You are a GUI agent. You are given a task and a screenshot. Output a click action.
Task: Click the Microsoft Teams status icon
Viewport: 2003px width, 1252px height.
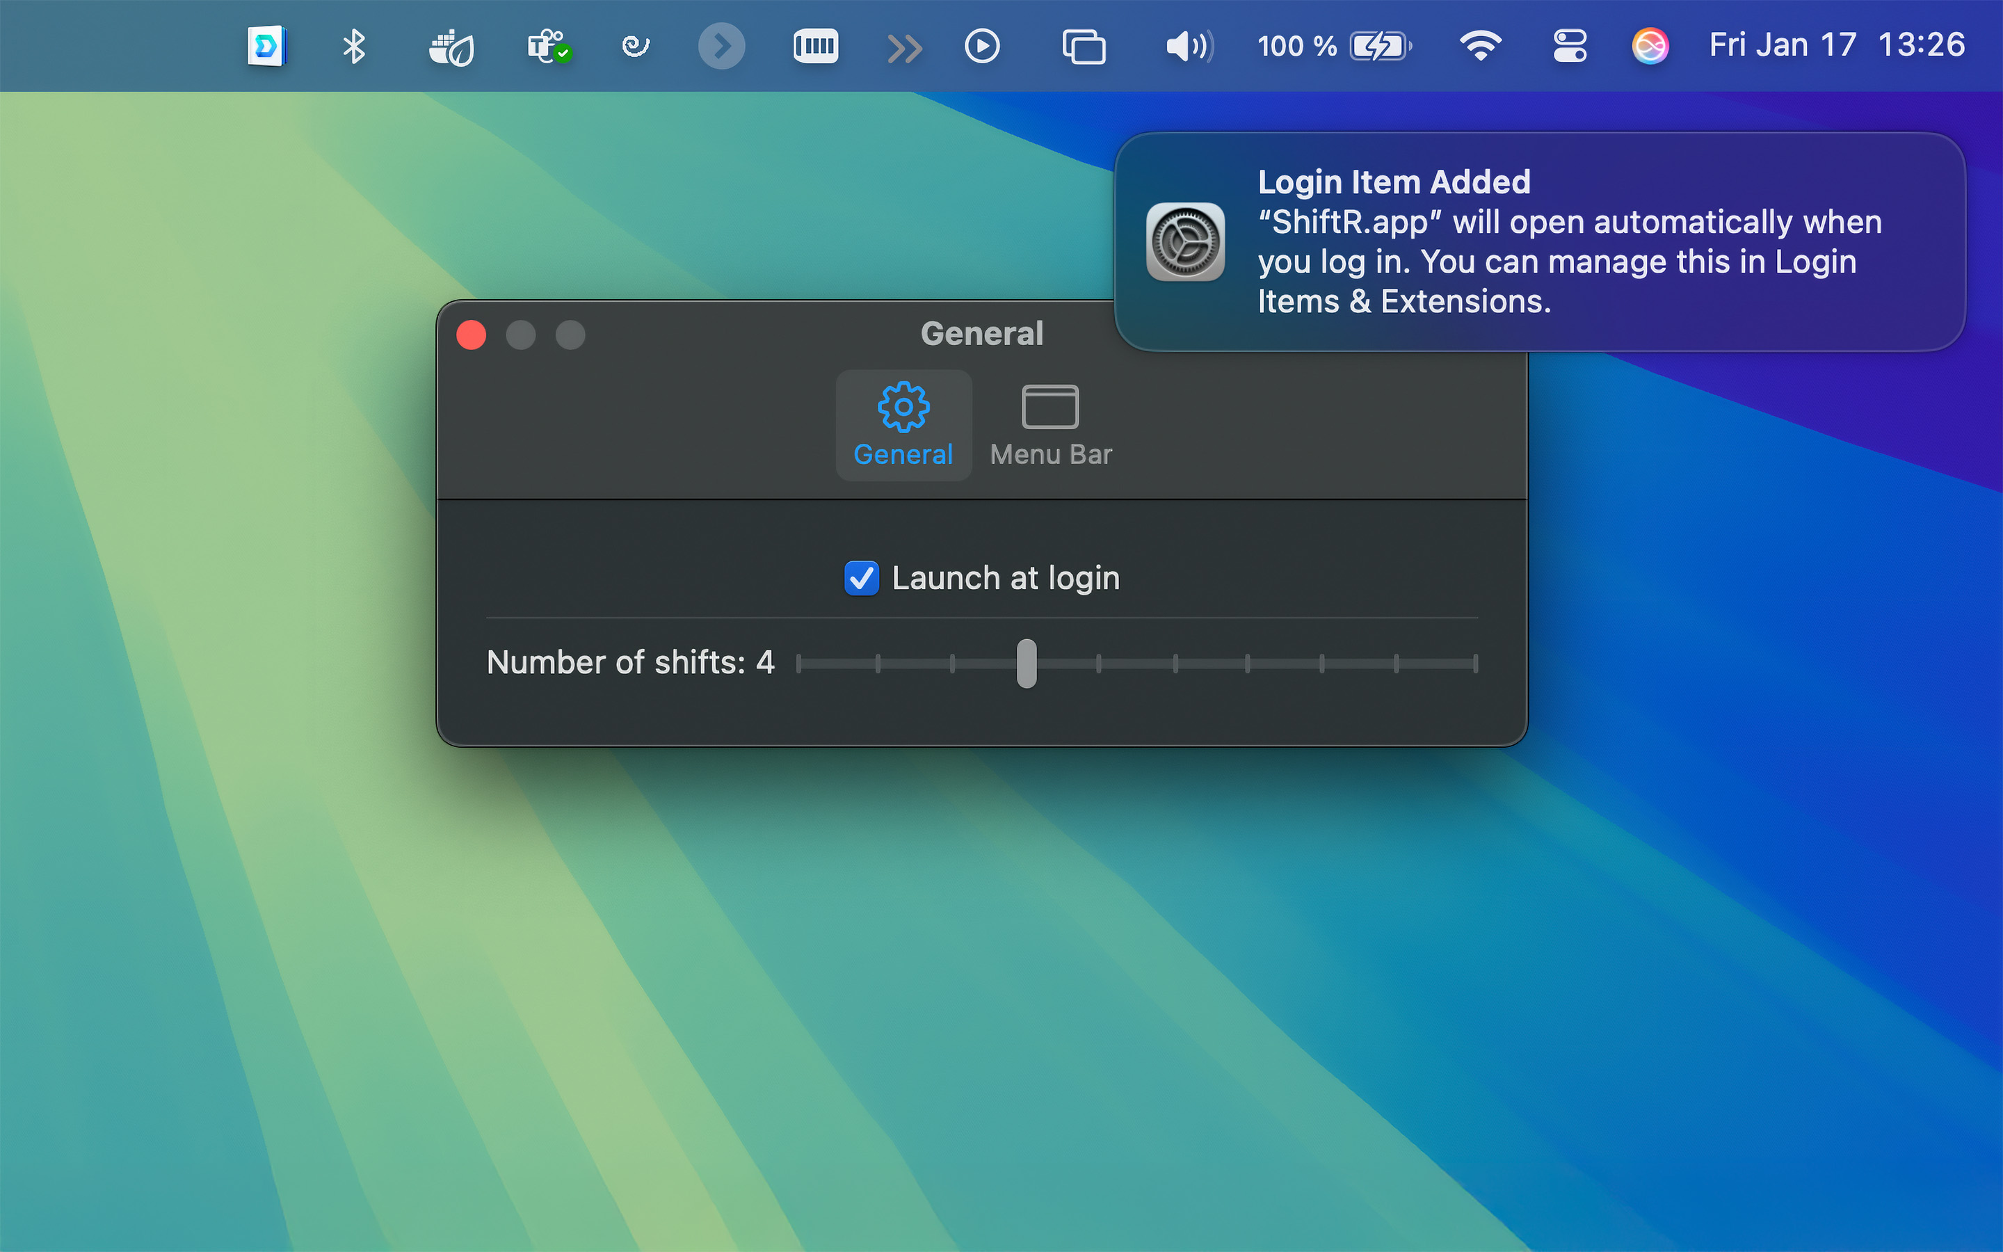(x=547, y=47)
